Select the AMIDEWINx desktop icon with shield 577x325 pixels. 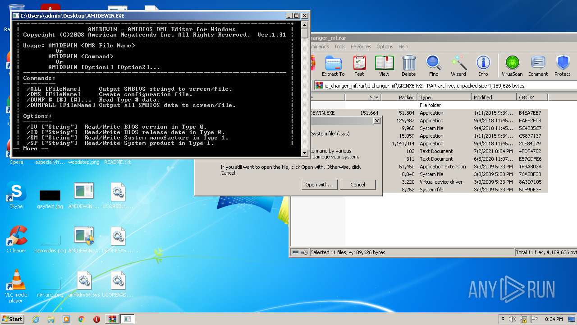click(84, 240)
